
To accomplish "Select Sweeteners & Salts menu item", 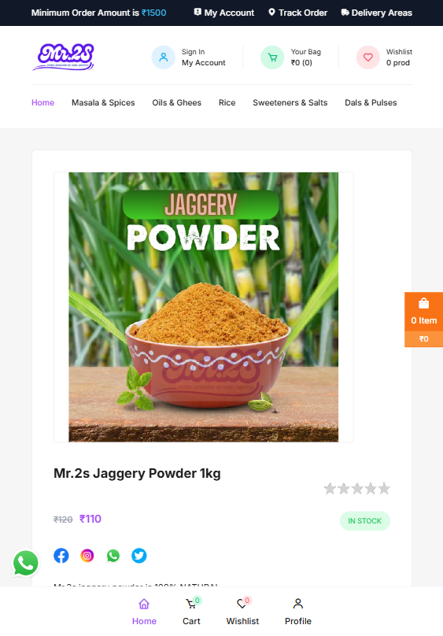I will tap(290, 102).
